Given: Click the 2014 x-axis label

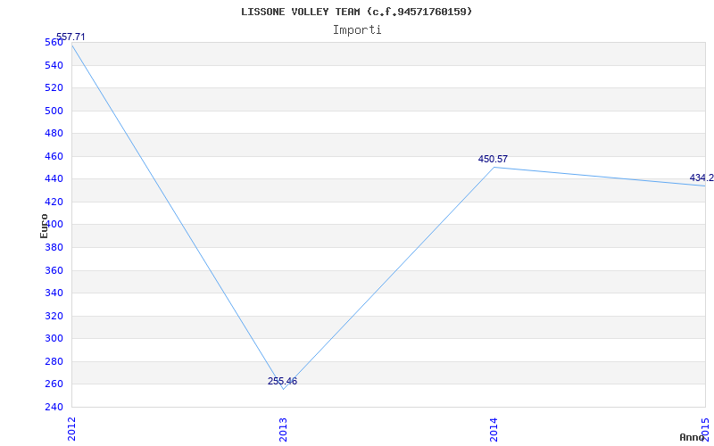Looking at the screenshot, I should 494,429.
